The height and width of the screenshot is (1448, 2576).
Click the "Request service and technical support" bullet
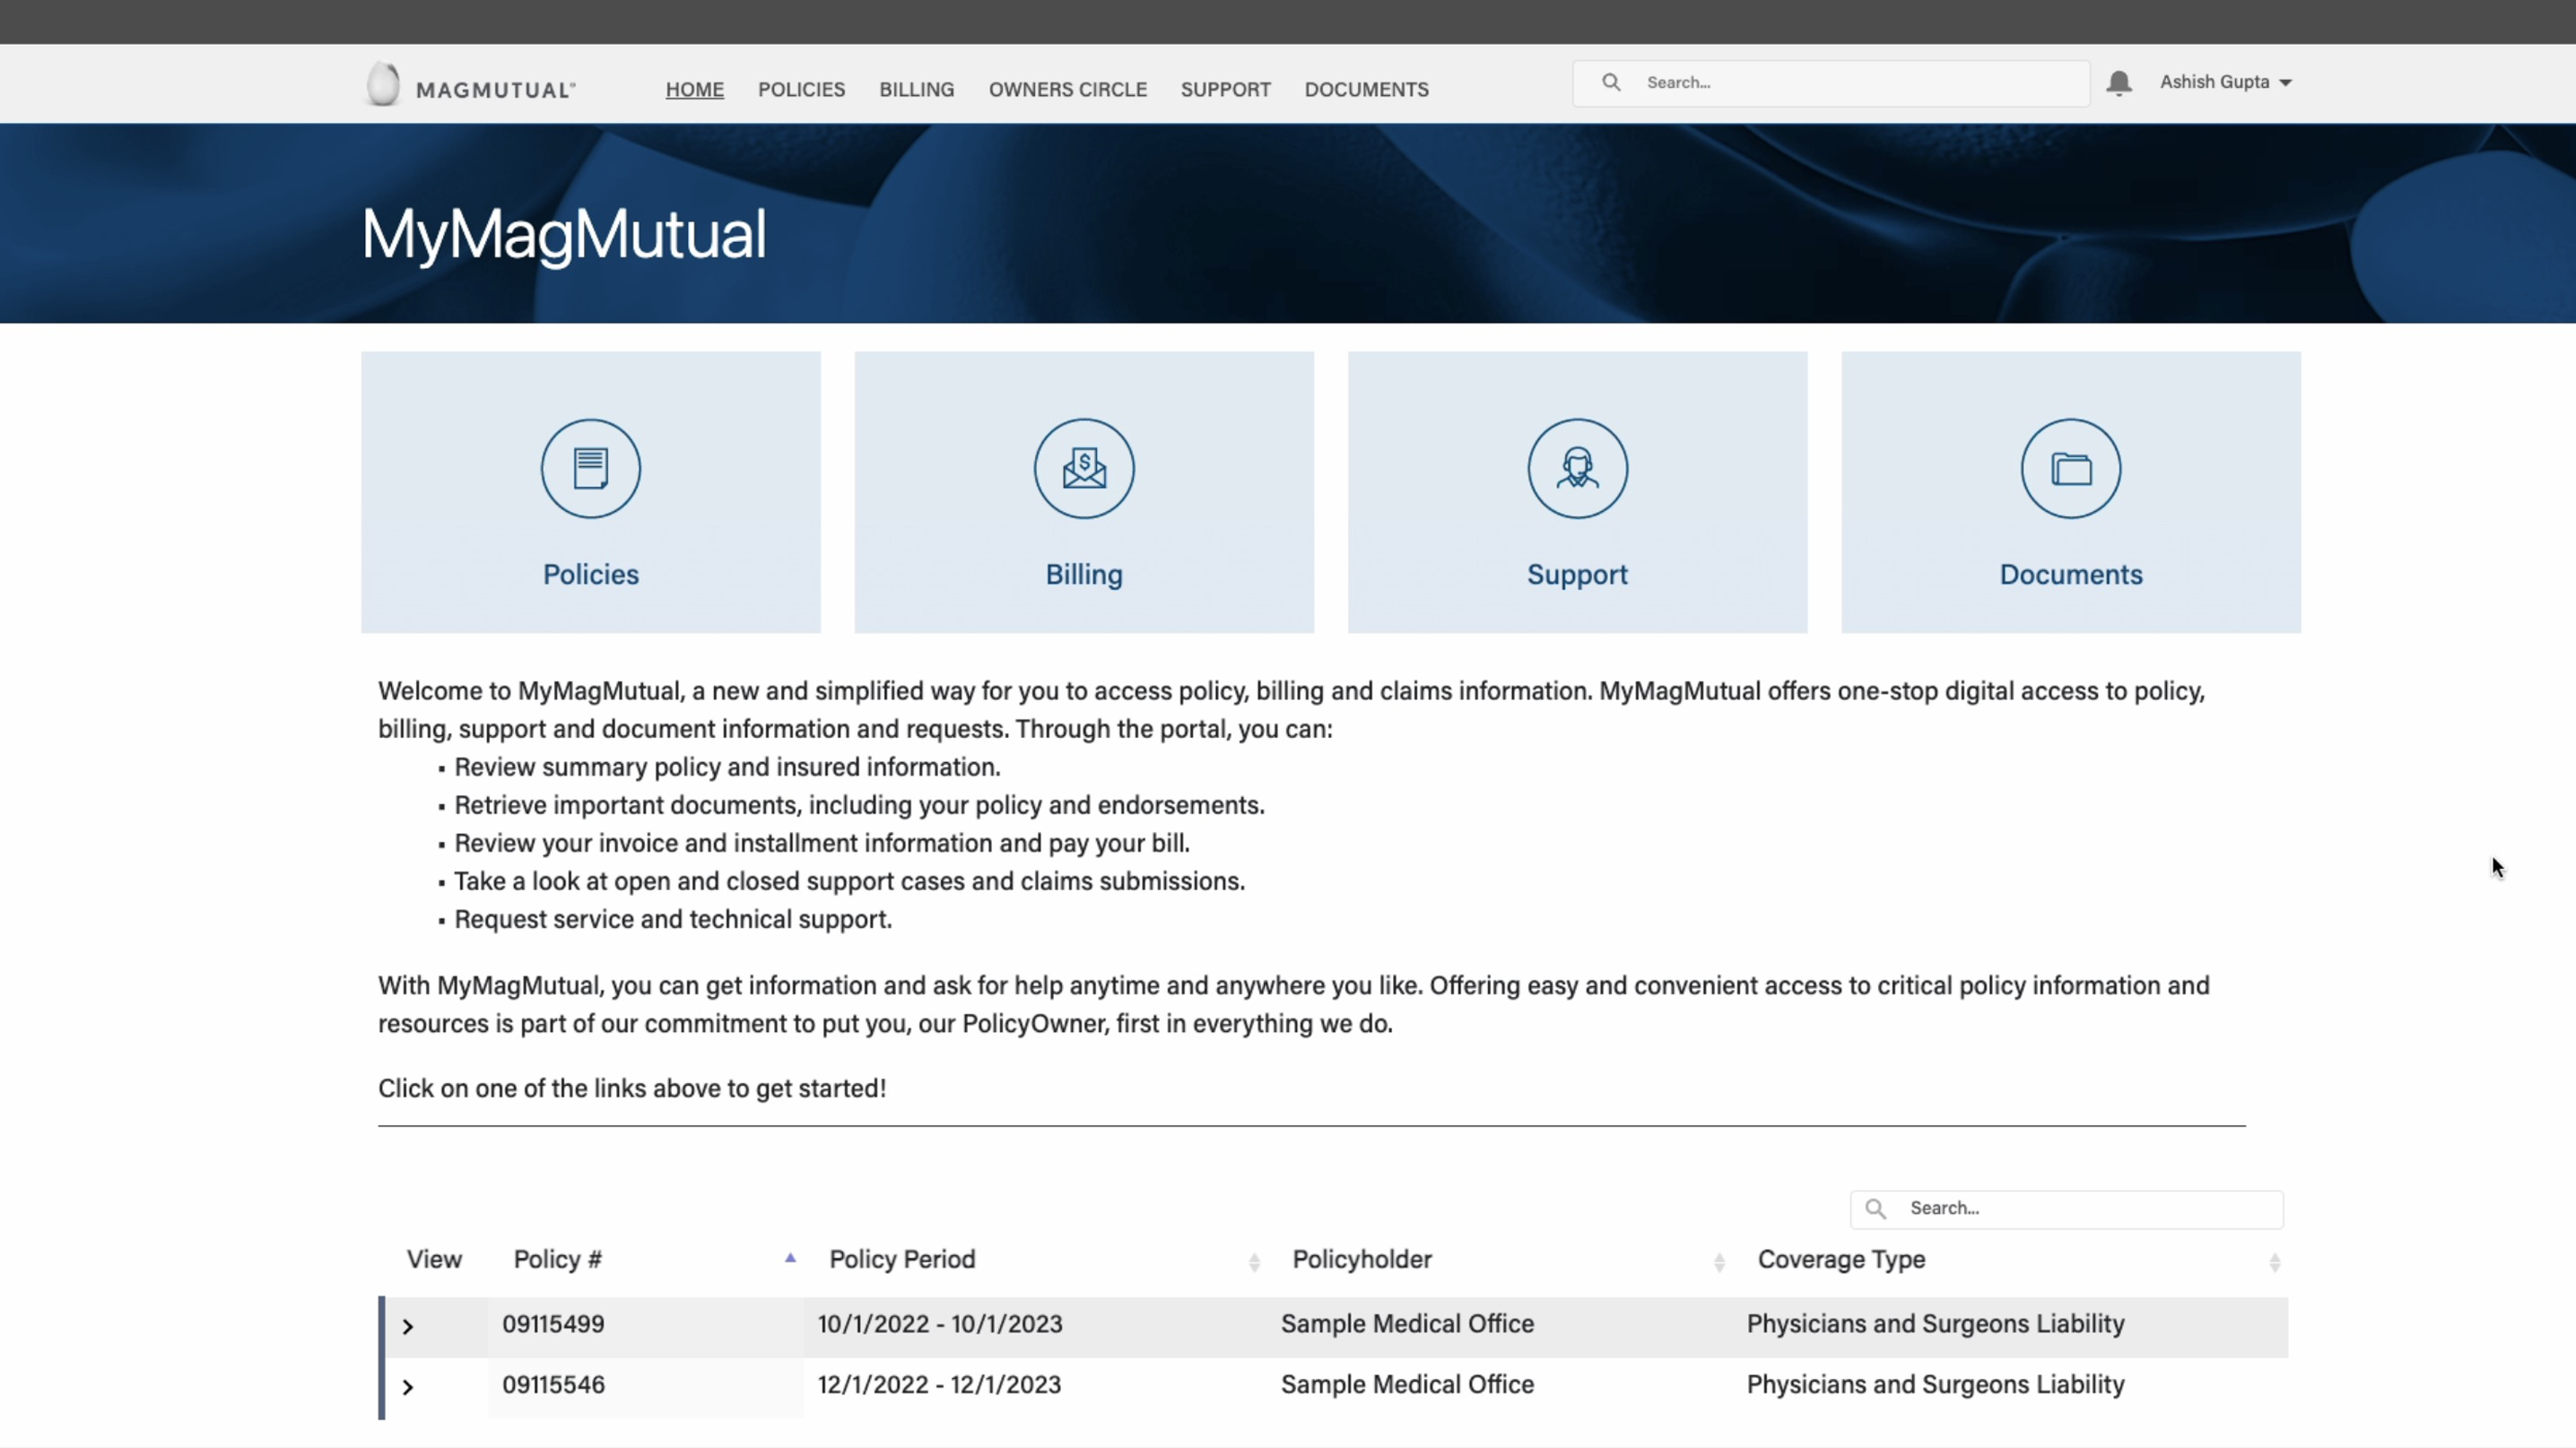tap(673, 919)
